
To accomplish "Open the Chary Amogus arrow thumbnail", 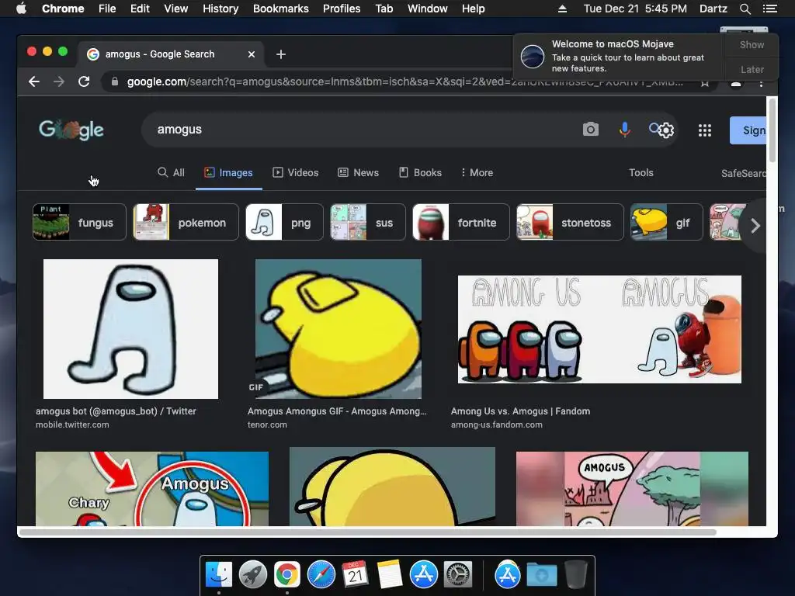I will [x=152, y=489].
